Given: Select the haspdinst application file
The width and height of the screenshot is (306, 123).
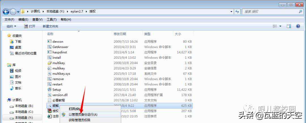Looking at the screenshot, I should [x=59, y=52].
